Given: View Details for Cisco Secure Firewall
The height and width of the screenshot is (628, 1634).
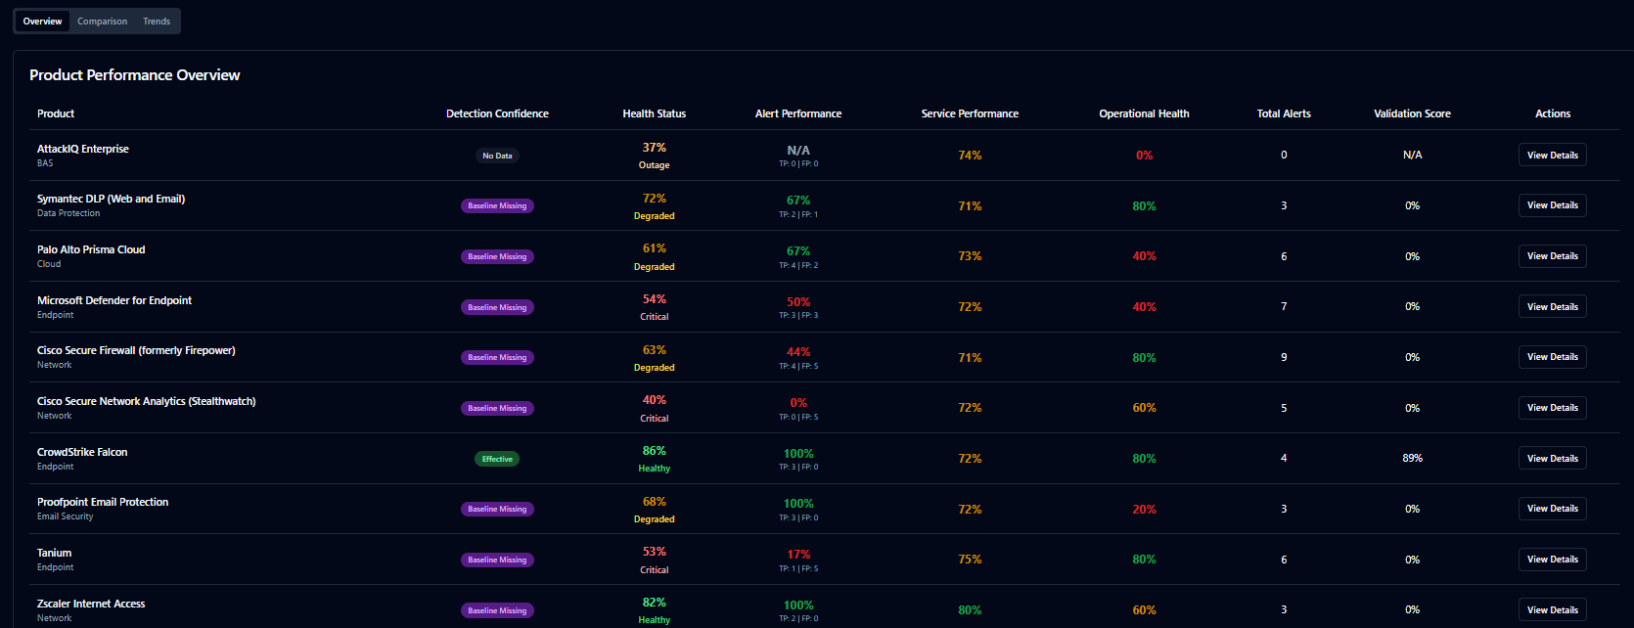Looking at the screenshot, I should tap(1552, 357).
